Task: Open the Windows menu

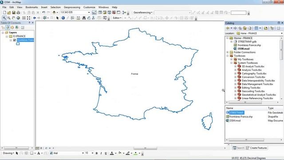Action: click(103, 7)
